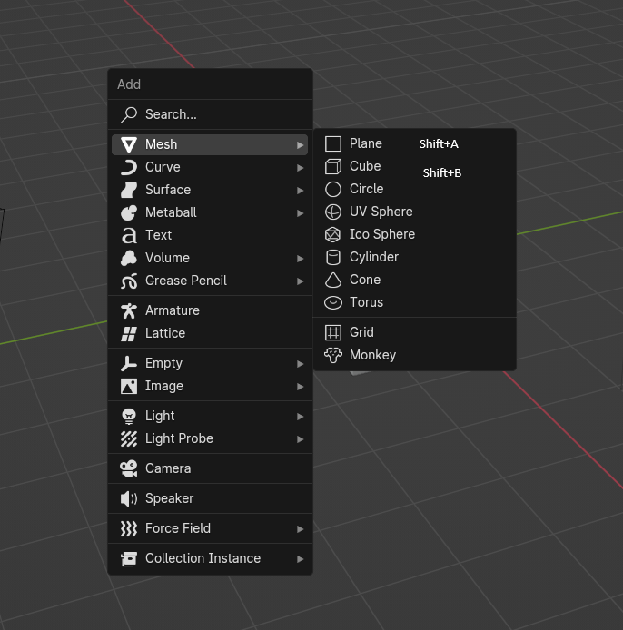Click the Collection Instance box icon
623x630 pixels.
click(x=129, y=558)
